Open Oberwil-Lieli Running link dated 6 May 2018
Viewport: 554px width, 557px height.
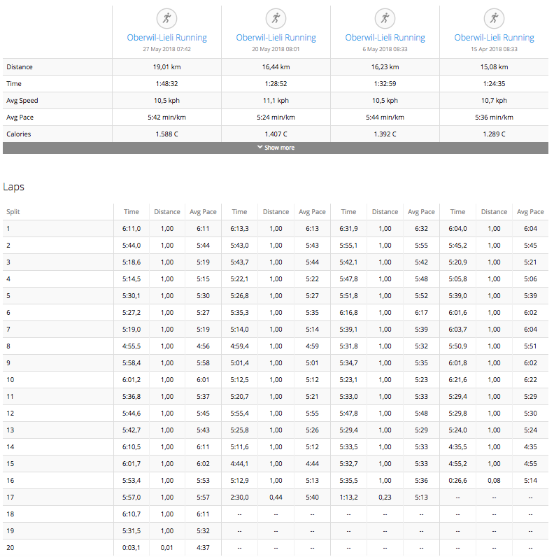385,38
